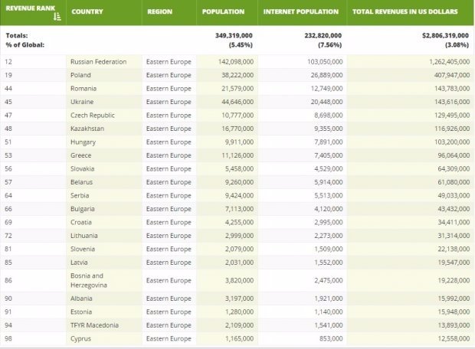Screen dimensions: 475x349
Task: Sort by Internet Population header
Action: [x=300, y=12]
